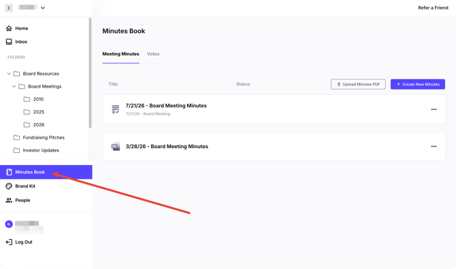Collapse the Board Resources folder chevron

click(x=9, y=74)
